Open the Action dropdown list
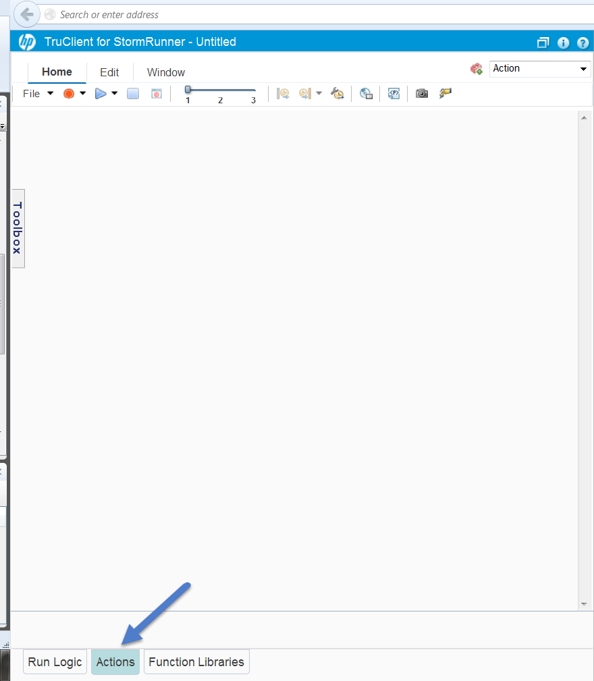Image resolution: width=594 pixels, height=681 pixels. point(540,69)
